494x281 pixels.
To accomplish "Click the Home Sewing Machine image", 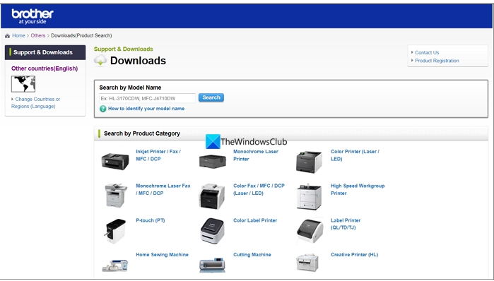I will coord(115,265).
